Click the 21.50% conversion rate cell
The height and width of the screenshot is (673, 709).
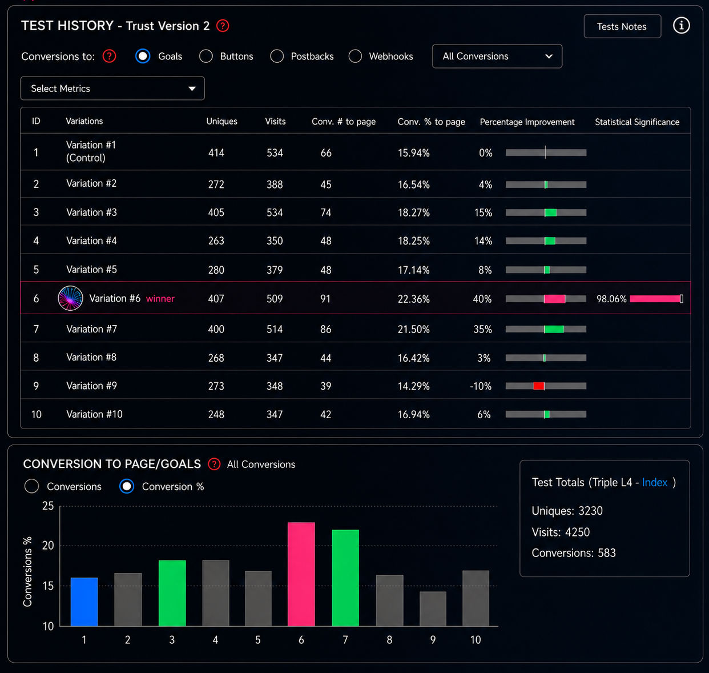click(414, 329)
